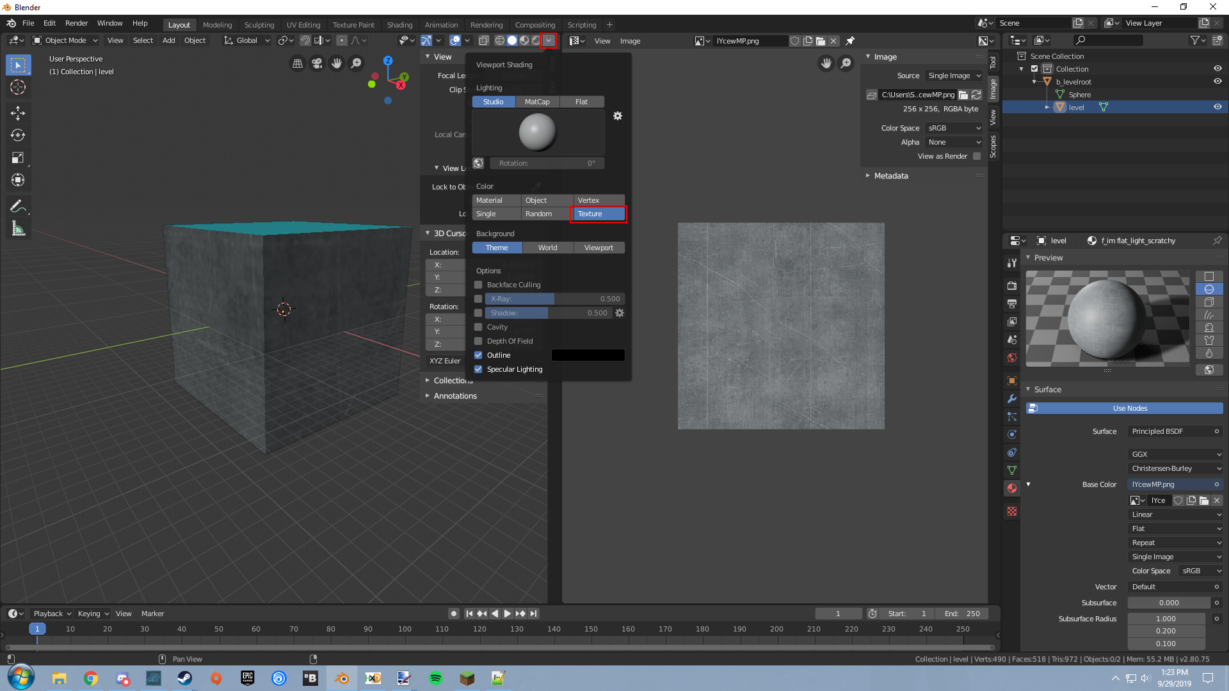Select MatCap lighting button
1229x691 pixels.
(x=536, y=102)
